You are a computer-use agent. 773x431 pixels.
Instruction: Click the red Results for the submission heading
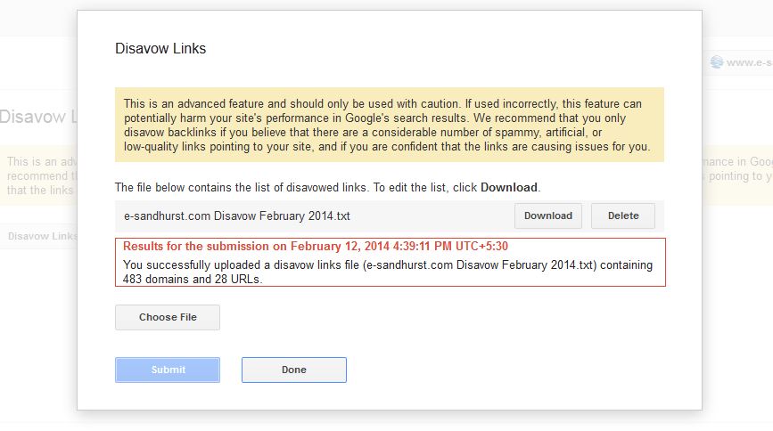(316, 247)
